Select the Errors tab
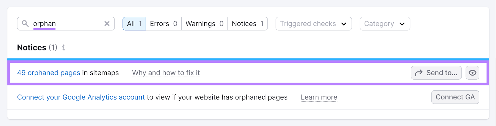Screen dimensions: 496x126 [163, 24]
